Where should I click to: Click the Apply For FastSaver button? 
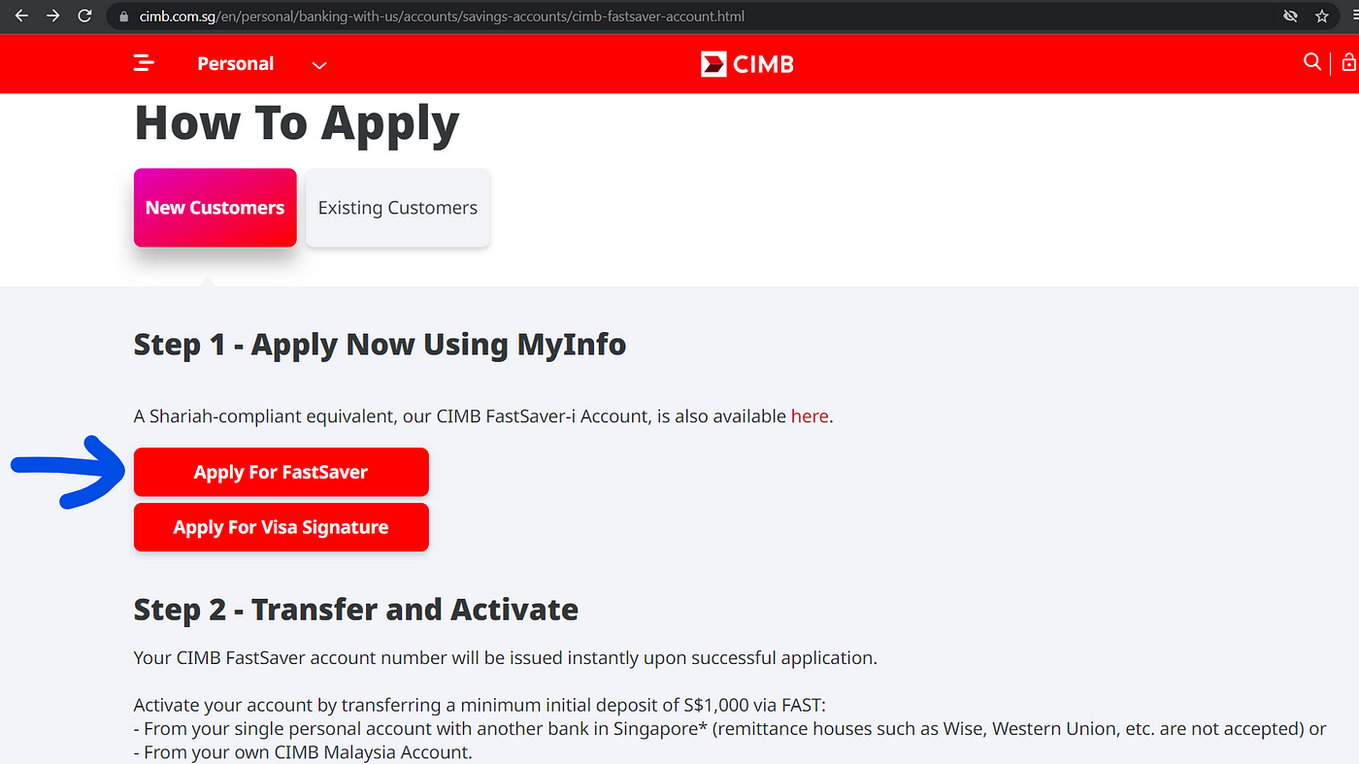point(282,472)
